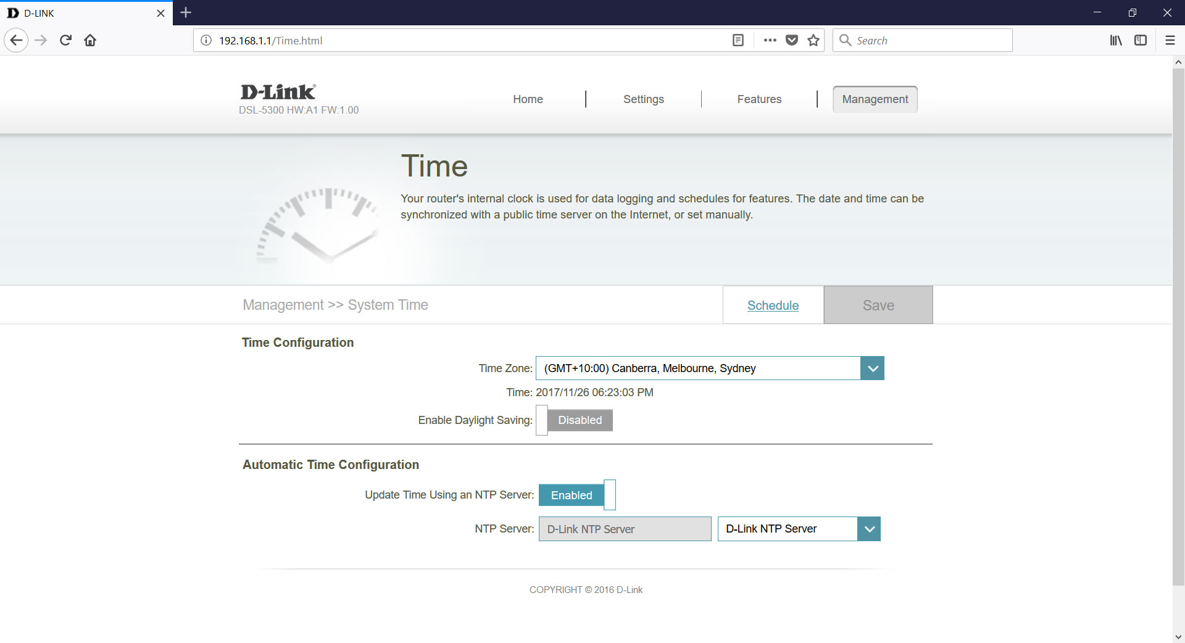The image size is (1185, 643).
Task: Open the Management menu
Action: [x=875, y=99]
